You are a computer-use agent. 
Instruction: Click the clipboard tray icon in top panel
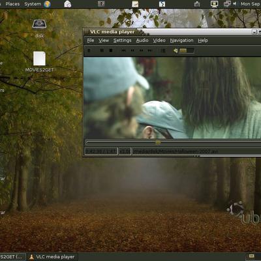point(197,4)
